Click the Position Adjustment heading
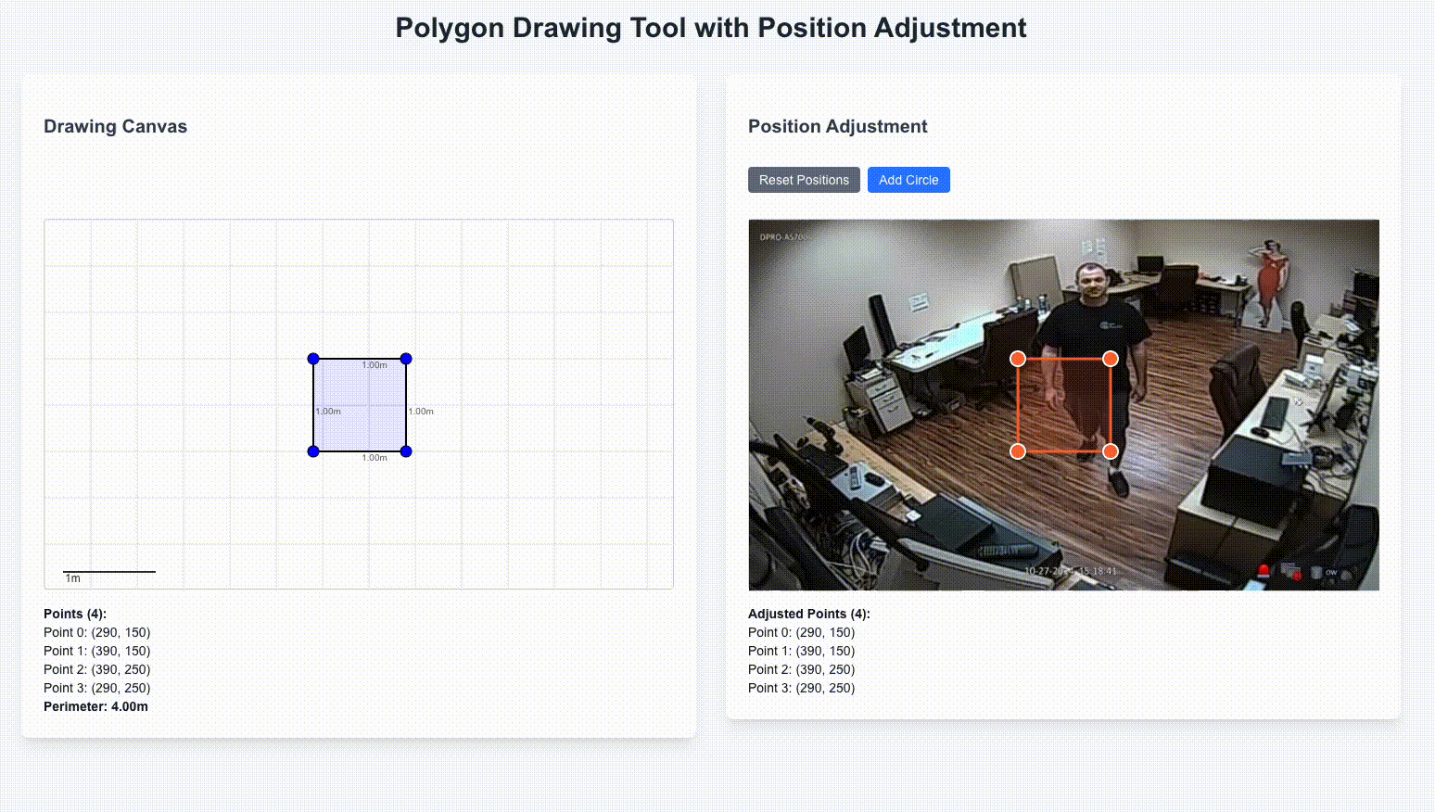 [837, 126]
